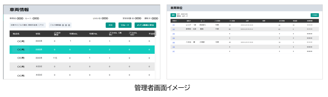Open vehicle ID 105 link
This screenshot has height=97, width=328.
[174, 42]
